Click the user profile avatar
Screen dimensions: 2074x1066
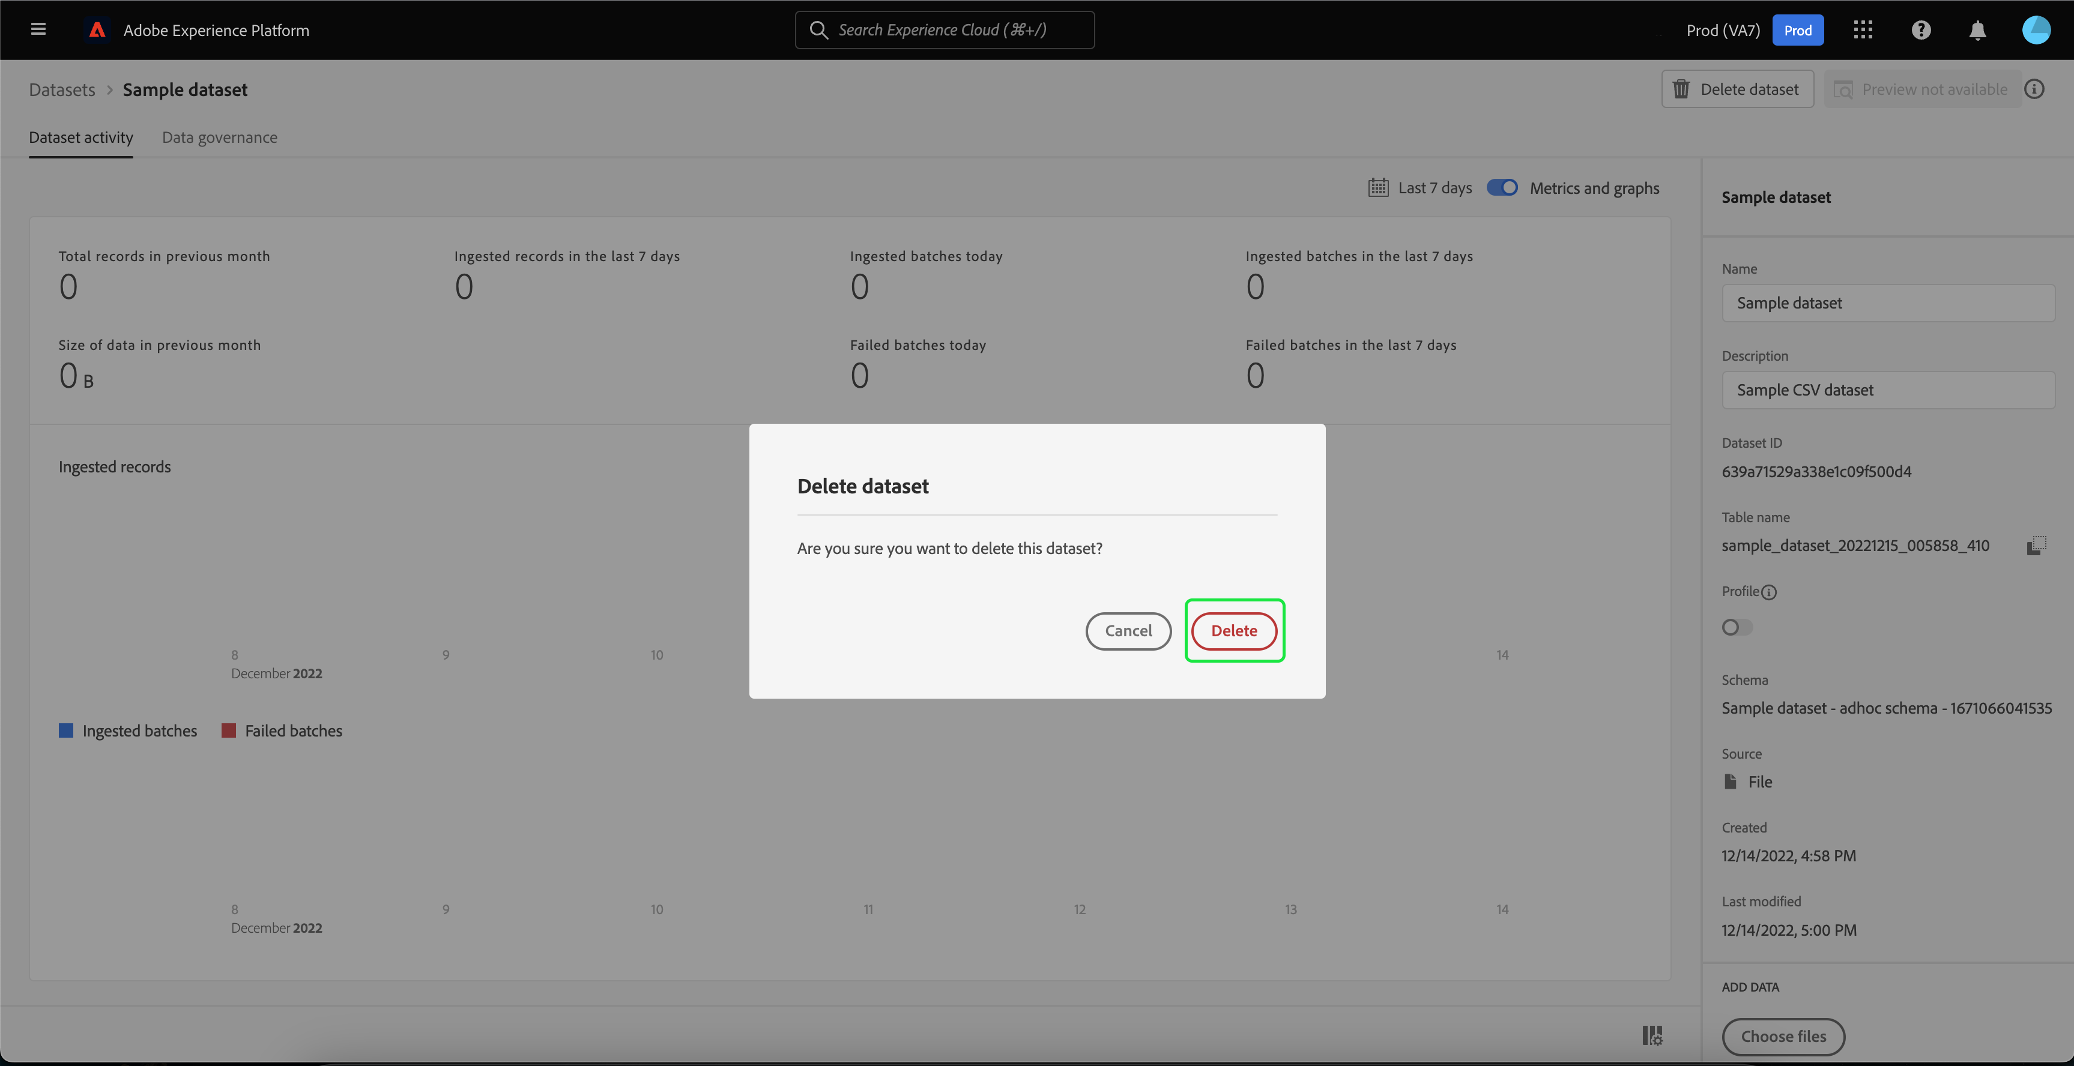pyautogui.click(x=2036, y=30)
